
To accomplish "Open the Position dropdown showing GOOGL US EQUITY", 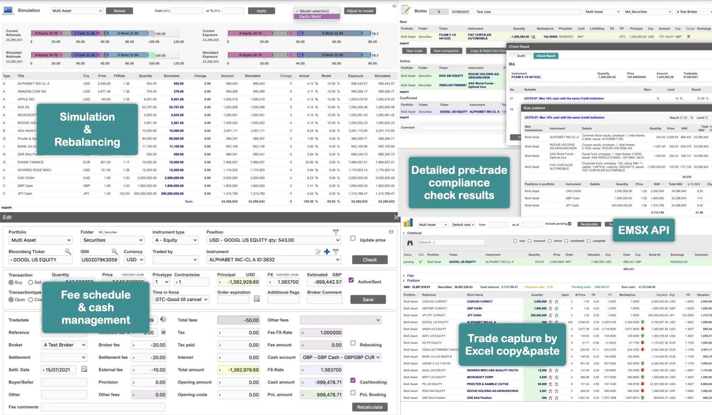I will pos(273,240).
